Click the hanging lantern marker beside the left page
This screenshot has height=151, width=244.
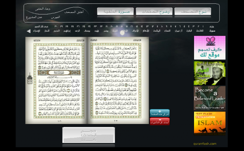30,78
